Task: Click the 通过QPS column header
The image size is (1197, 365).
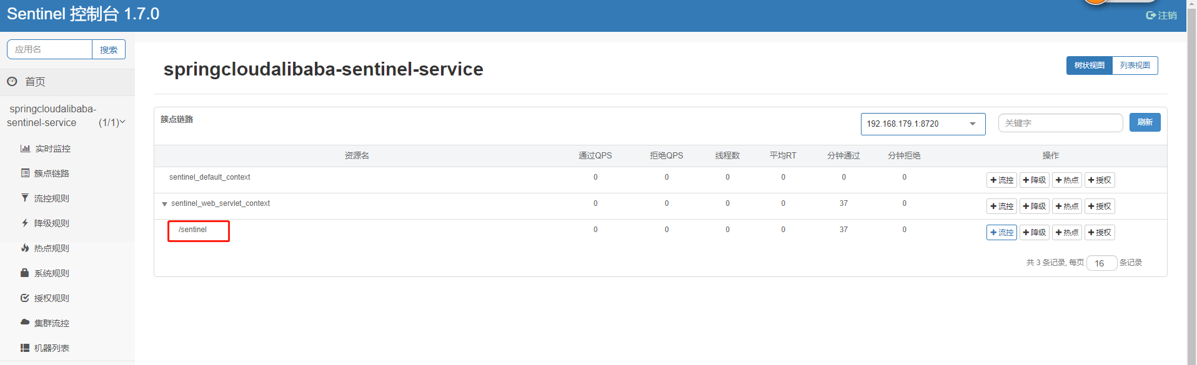Action: 595,155
